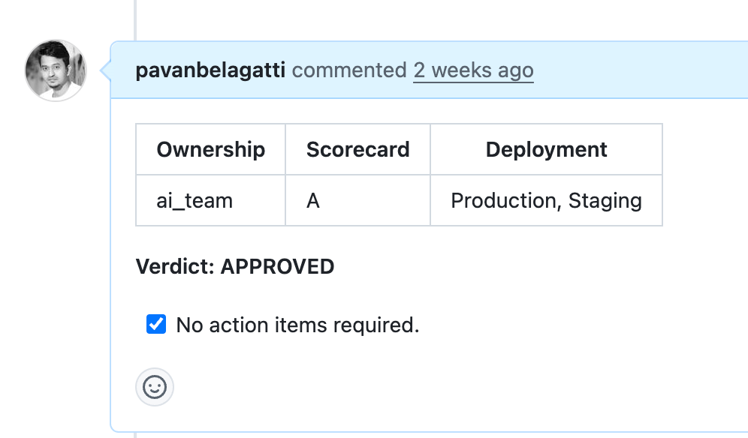Open the pavanbelagatti username link
This screenshot has width=748, height=438.
pyautogui.click(x=210, y=70)
